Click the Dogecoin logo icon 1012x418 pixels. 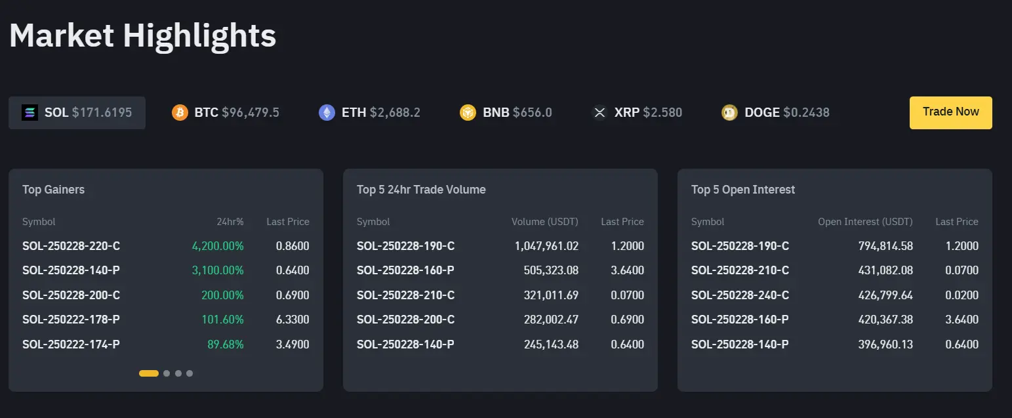coord(729,113)
